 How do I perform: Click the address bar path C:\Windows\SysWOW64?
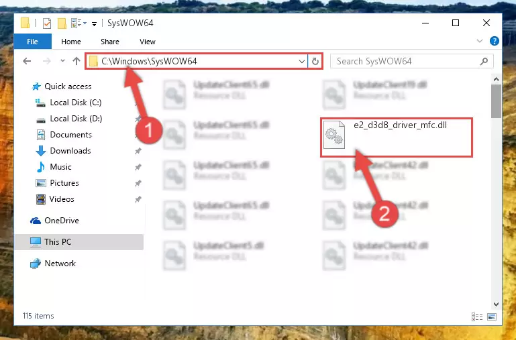[149, 61]
